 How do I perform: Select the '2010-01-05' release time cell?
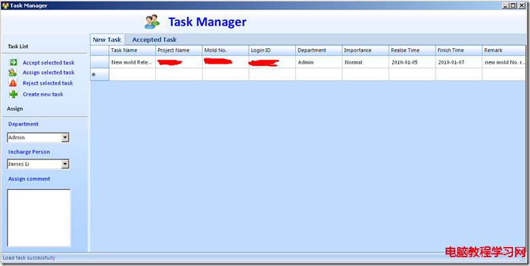(x=412, y=62)
